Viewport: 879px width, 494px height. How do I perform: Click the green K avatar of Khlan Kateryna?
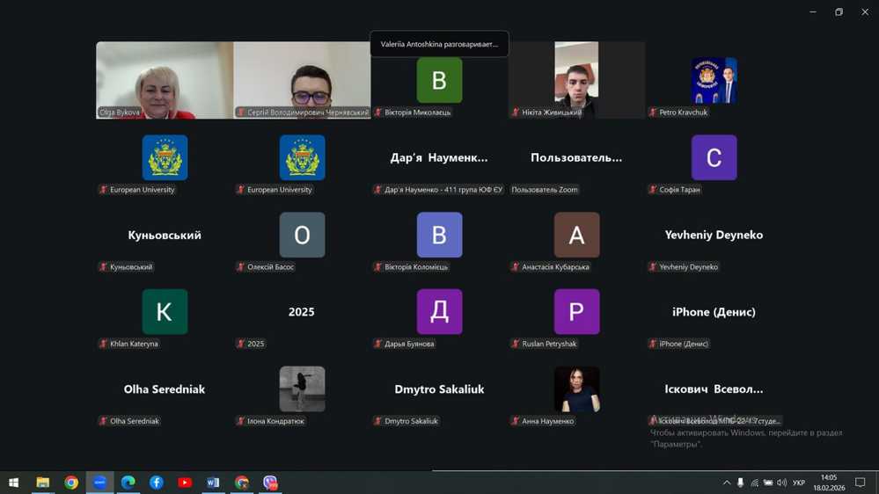165,311
